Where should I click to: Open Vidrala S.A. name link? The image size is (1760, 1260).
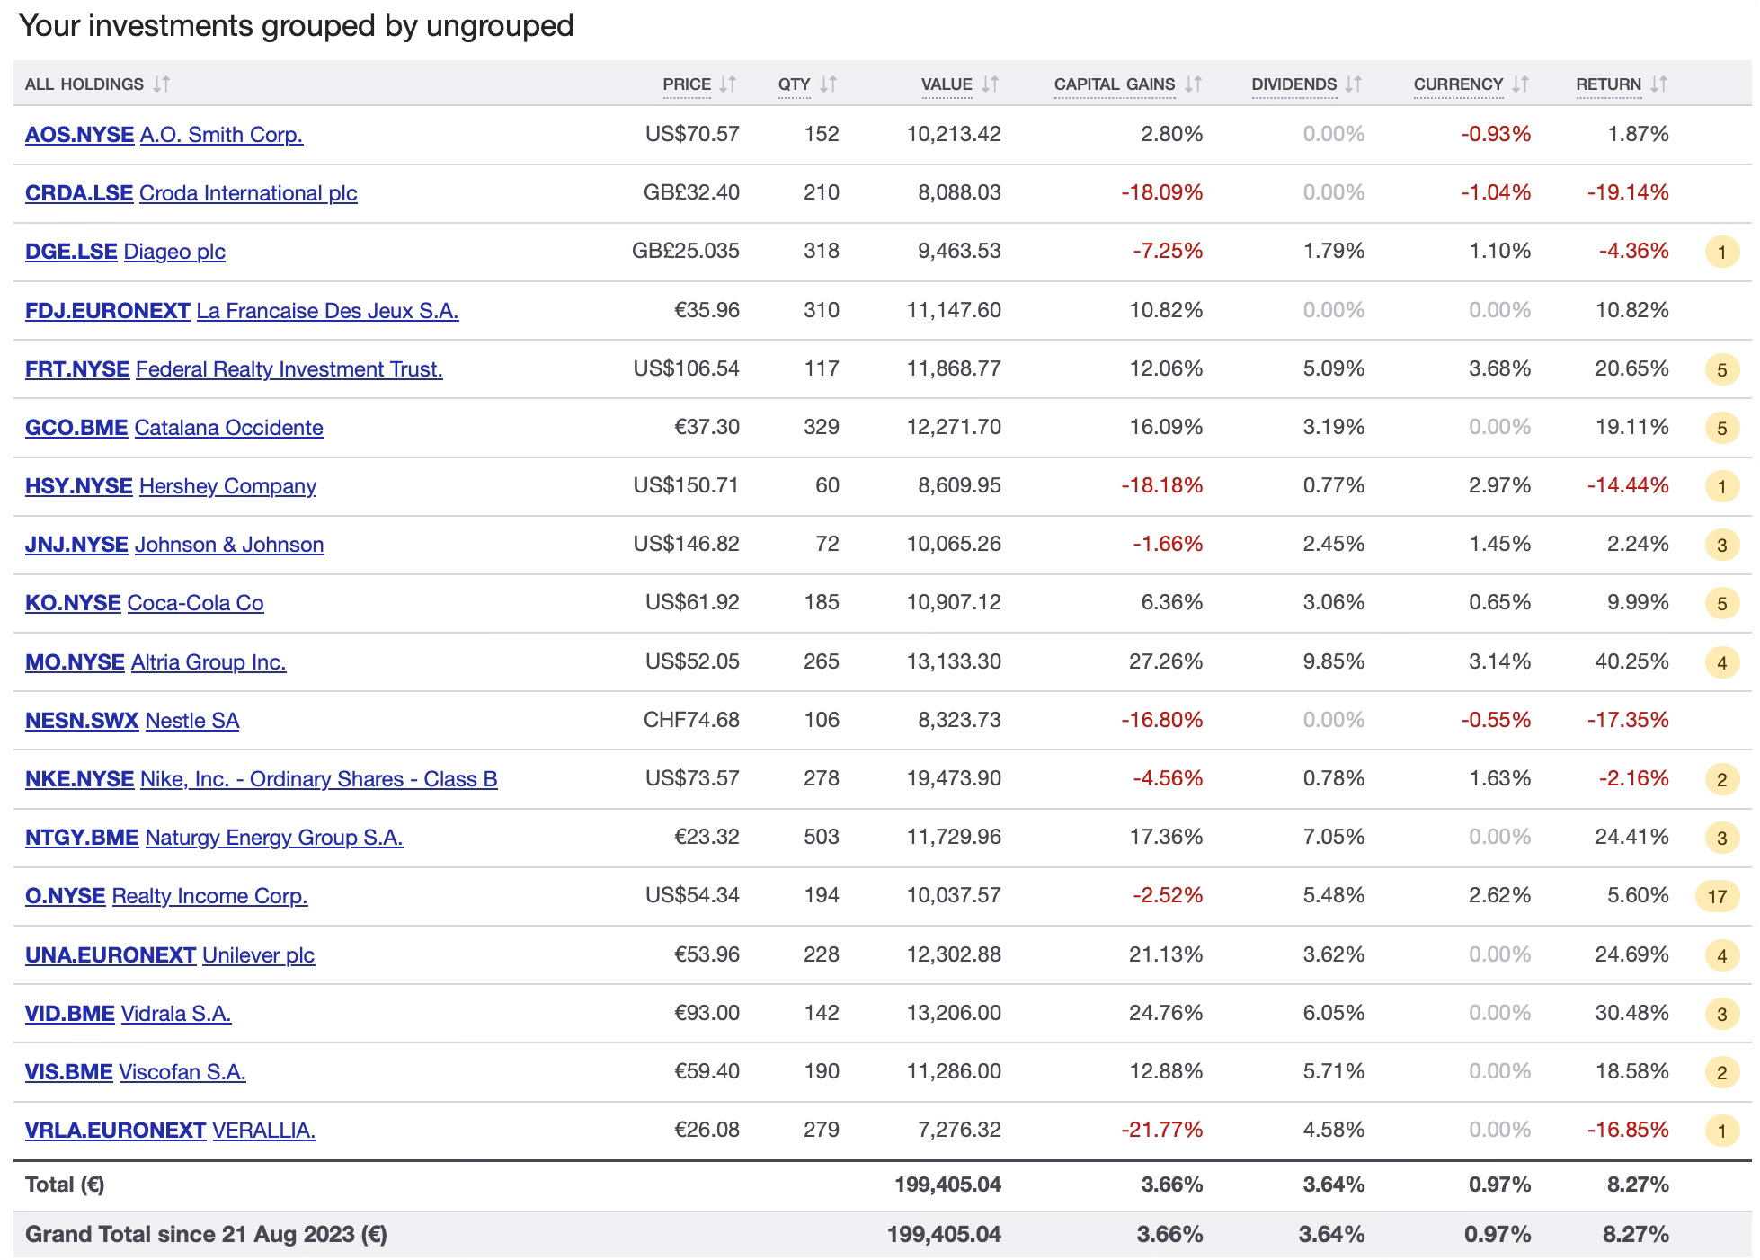[x=176, y=1014]
